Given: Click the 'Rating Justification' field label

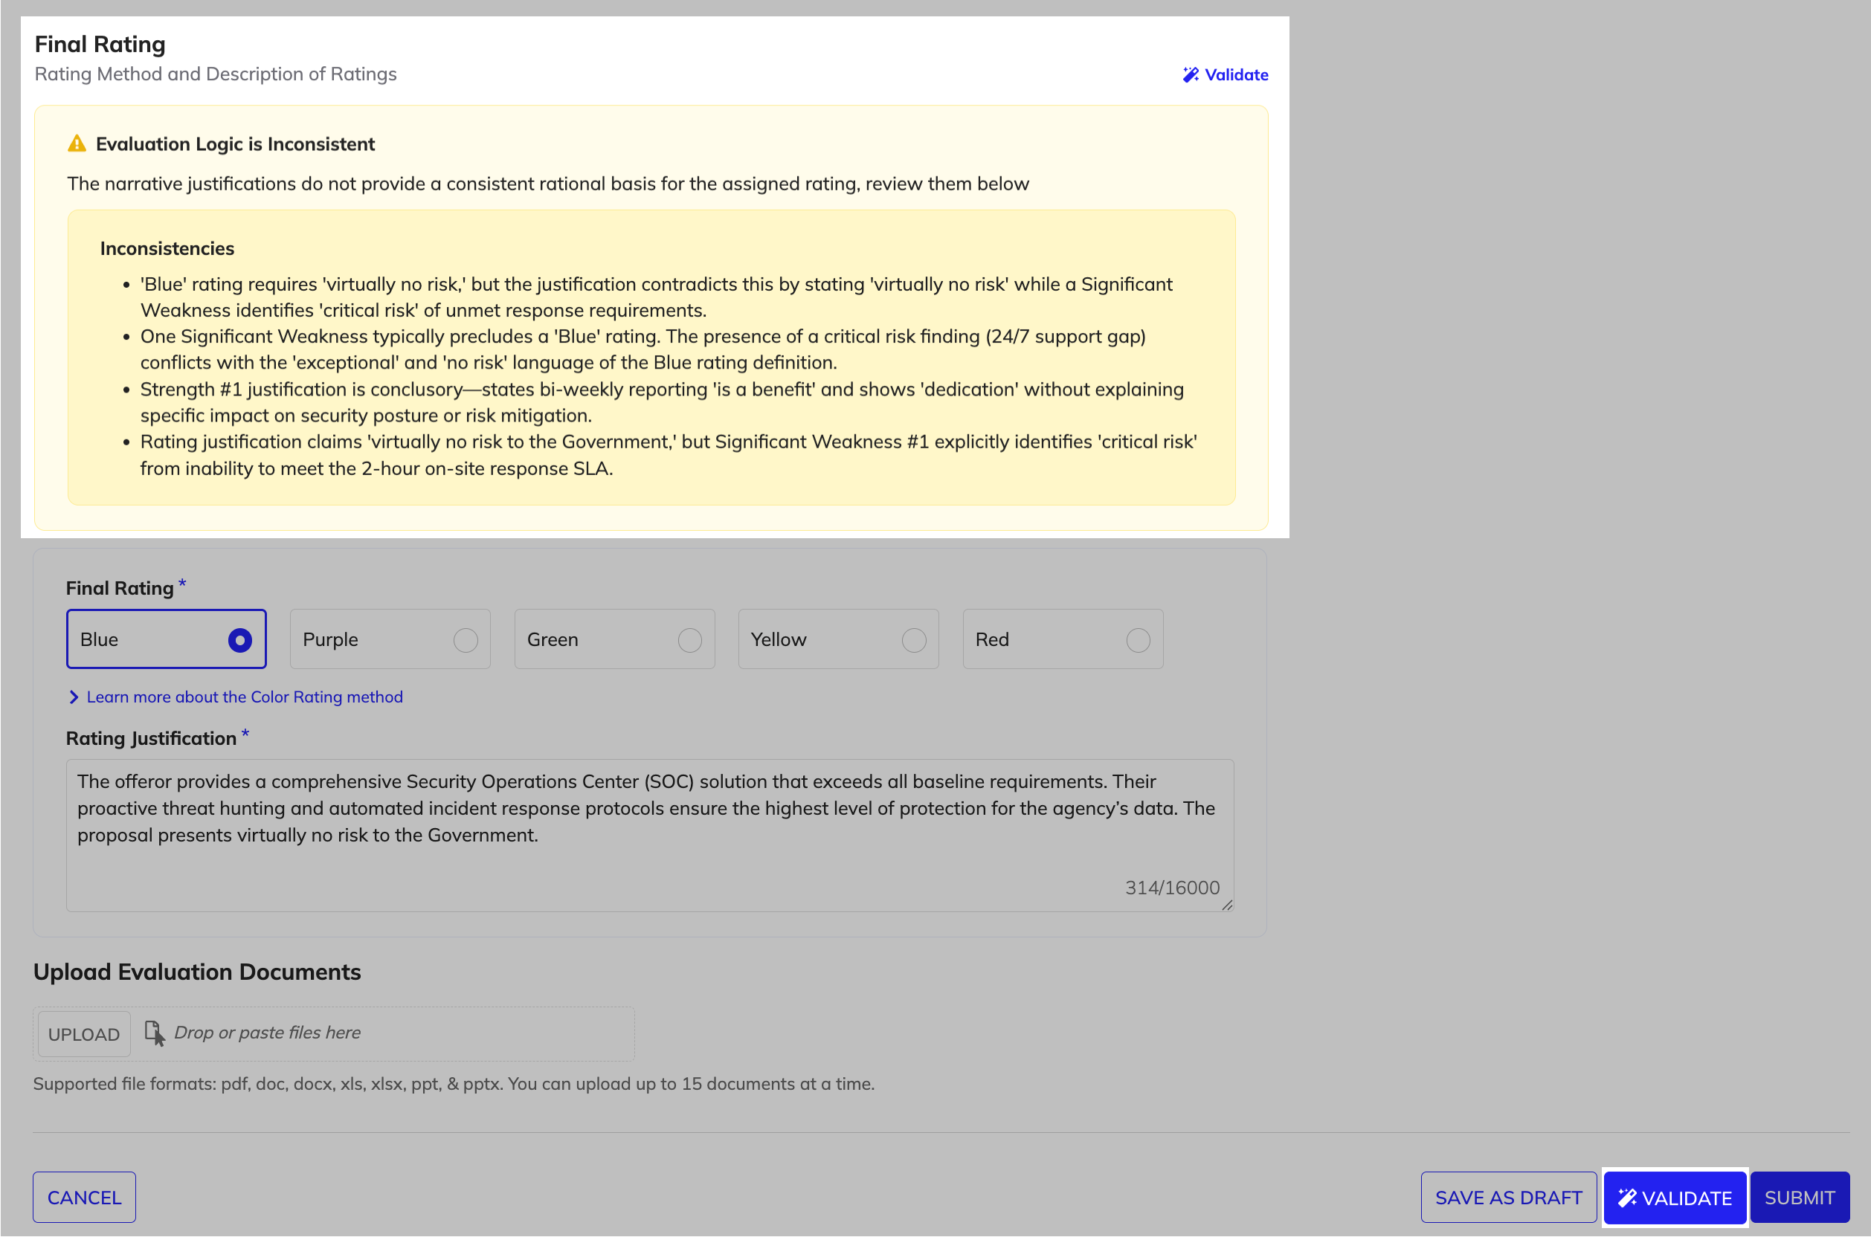Looking at the screenshot, I should pos(152,738).
